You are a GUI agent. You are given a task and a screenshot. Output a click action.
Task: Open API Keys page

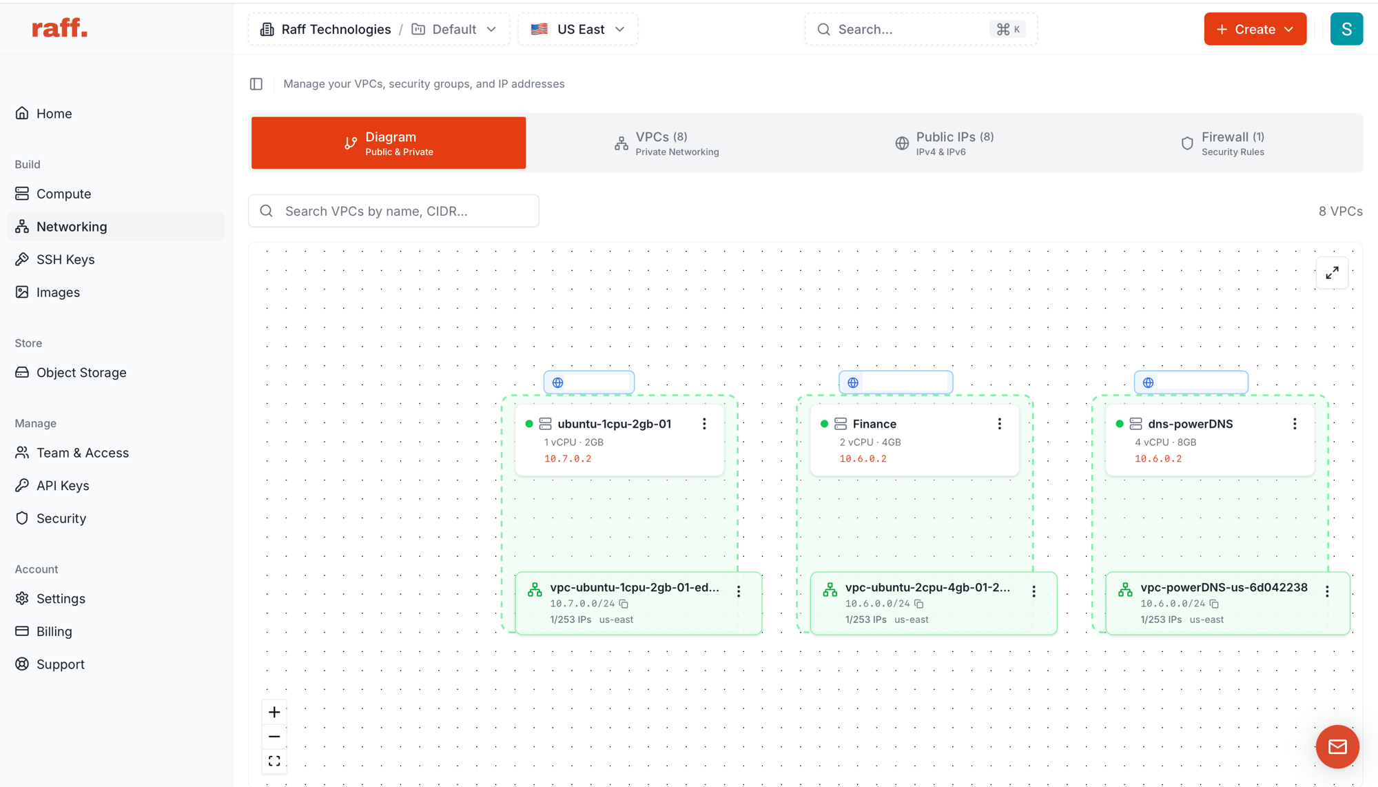point(116,486)
